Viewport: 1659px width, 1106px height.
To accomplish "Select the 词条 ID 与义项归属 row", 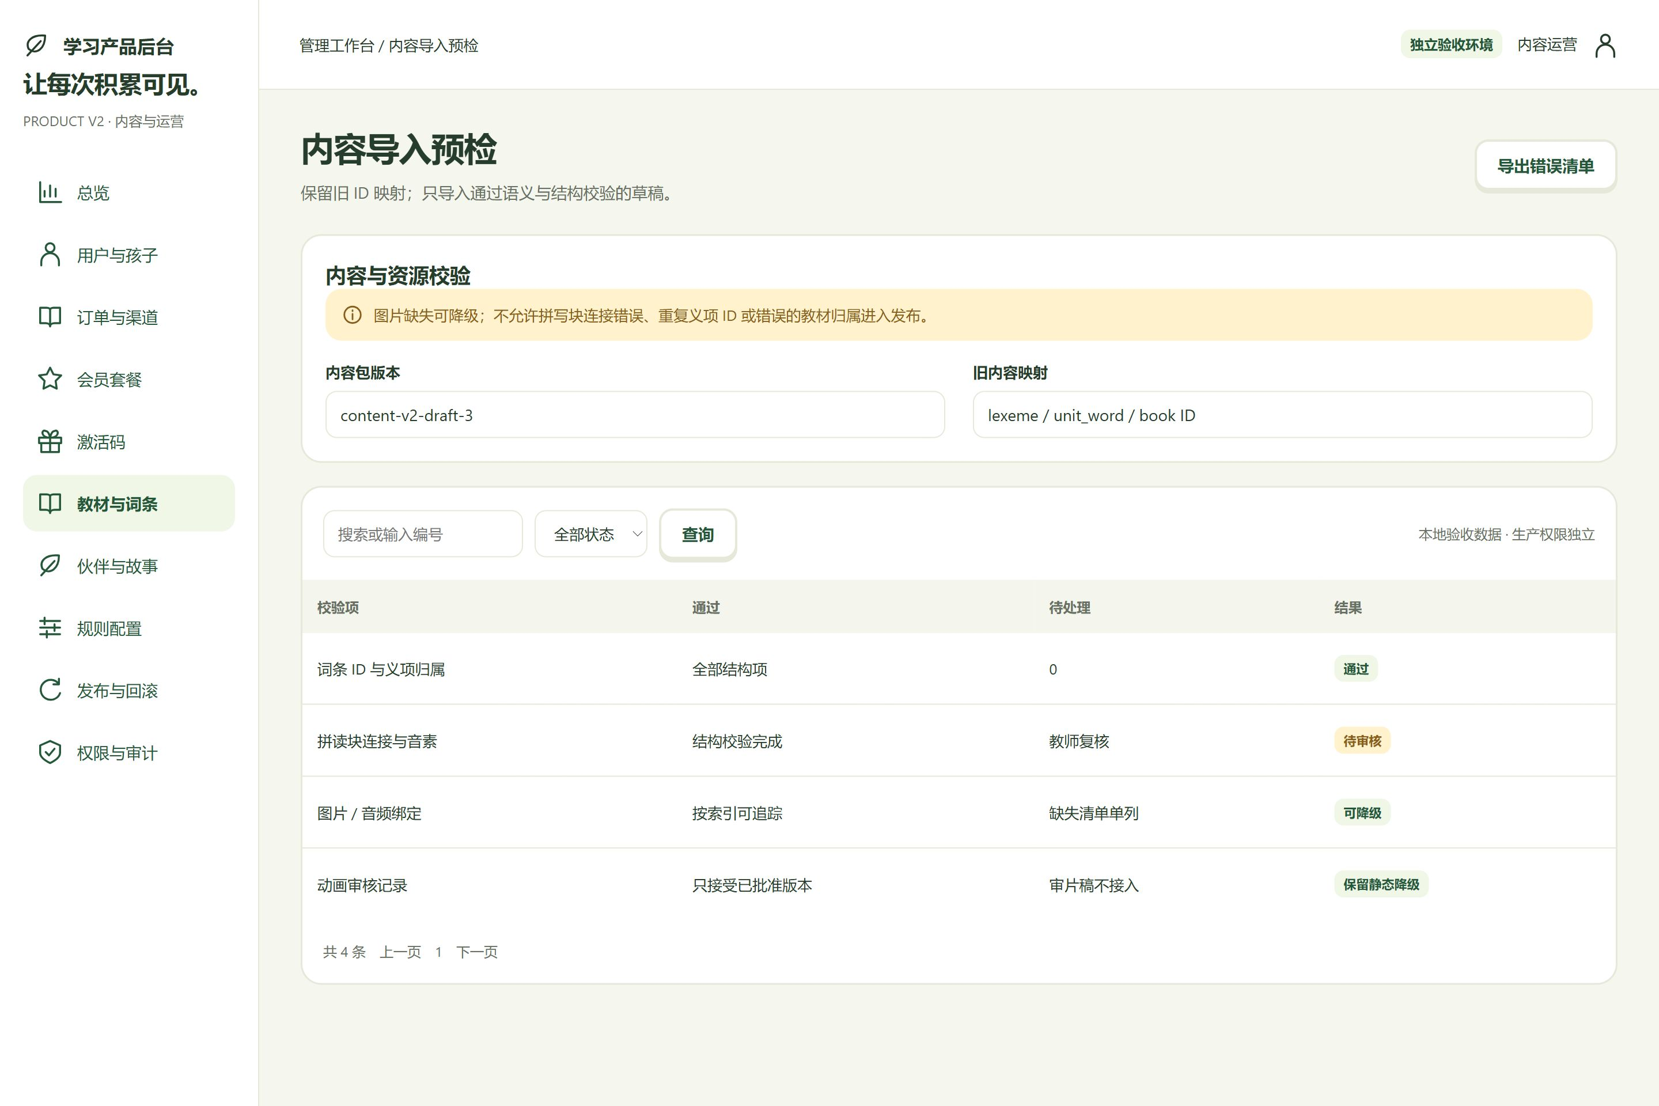I will pyautogui.click(x=959, y=669).
